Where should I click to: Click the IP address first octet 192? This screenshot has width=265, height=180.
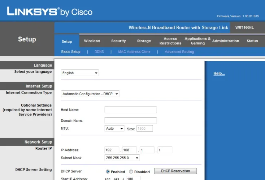pyautogui.click(x=112, y=150)
